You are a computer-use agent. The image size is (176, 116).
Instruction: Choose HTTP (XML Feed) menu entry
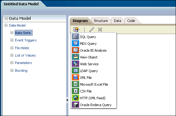94,98
